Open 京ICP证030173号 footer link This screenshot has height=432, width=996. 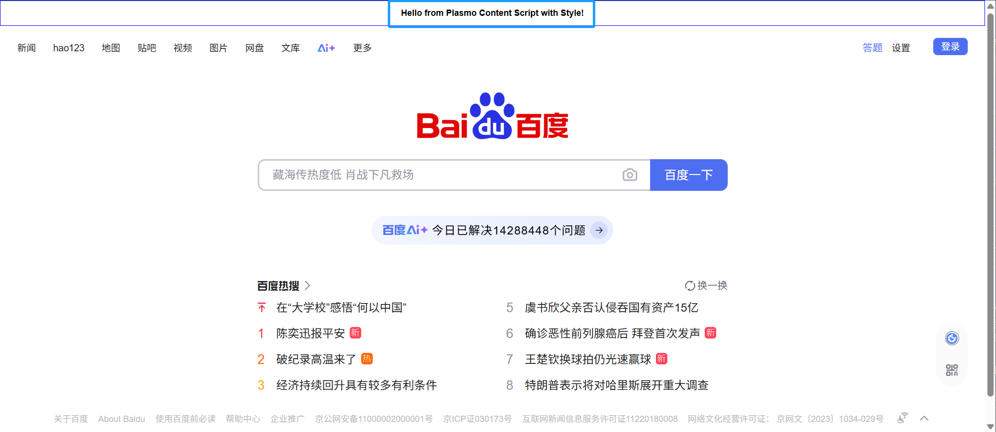click(477, 419)
